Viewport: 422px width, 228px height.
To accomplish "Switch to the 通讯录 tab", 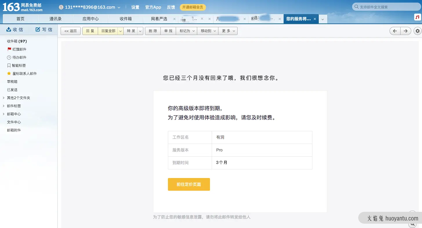I will [55, 19].
